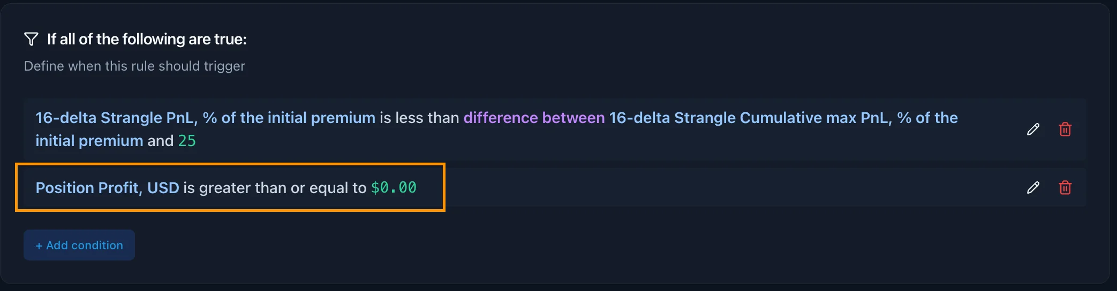Image resolution: width=1117 pixels, height=291 pixels.
Task: Select the first 16-delta Strangle PnL metric
Action: 205,118
